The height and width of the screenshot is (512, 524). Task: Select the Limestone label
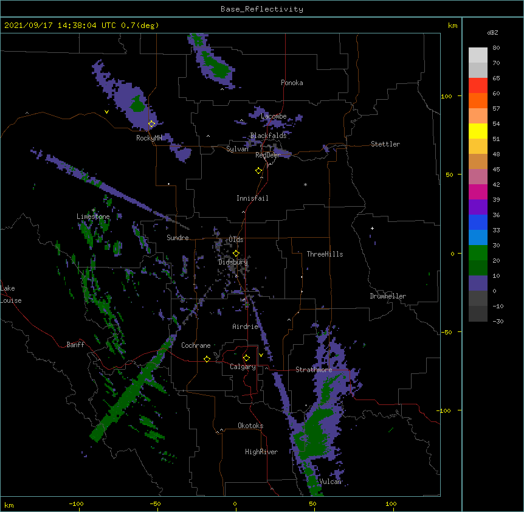(x=93, y=216)
